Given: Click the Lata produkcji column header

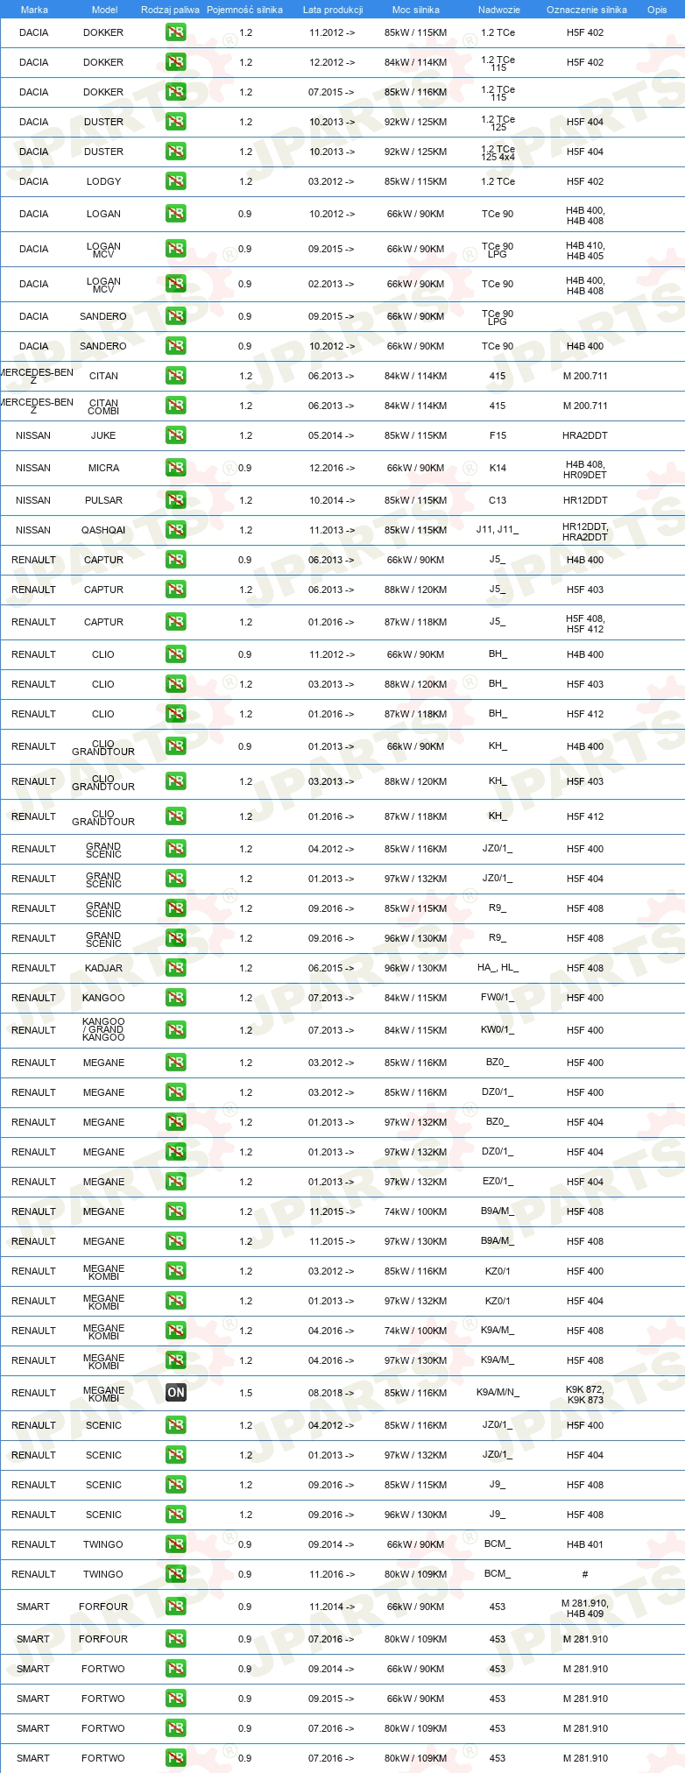Looking at the screenshot, I should (333, 10).
